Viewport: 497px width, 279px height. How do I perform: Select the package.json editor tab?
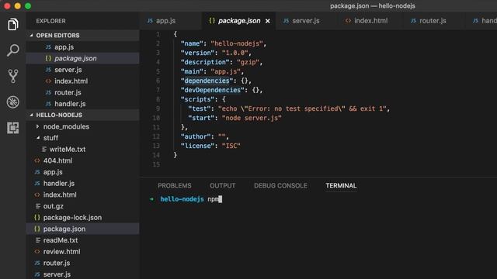[x=238, y=21]
